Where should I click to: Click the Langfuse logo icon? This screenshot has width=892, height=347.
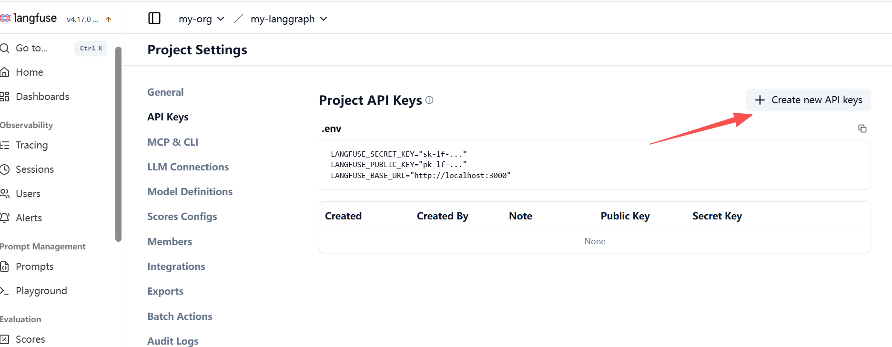click(5, 18)
